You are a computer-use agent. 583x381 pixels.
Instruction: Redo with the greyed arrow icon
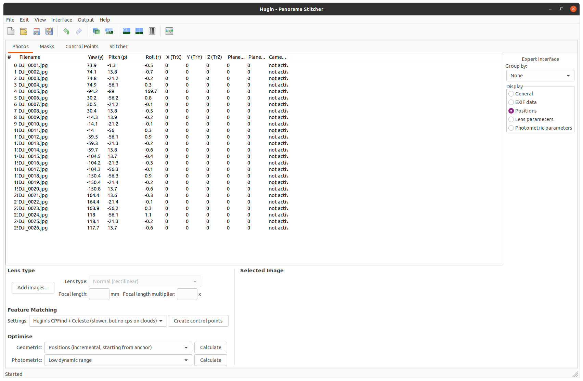click(79, 31)
